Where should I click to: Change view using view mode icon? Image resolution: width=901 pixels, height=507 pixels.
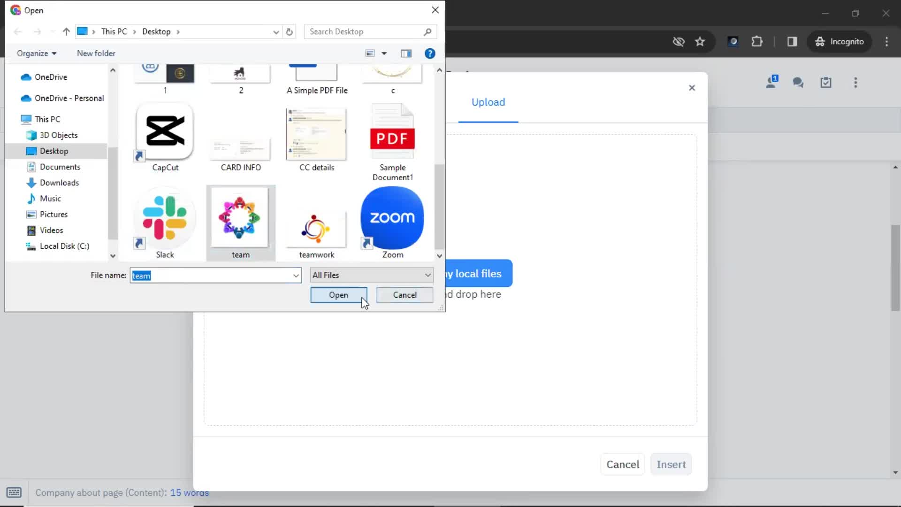tap(370, 54)
